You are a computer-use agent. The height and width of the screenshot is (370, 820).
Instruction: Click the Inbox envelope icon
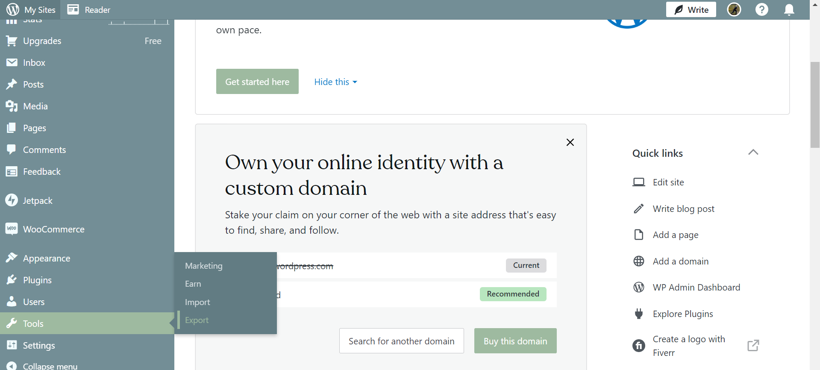(12, 62)
